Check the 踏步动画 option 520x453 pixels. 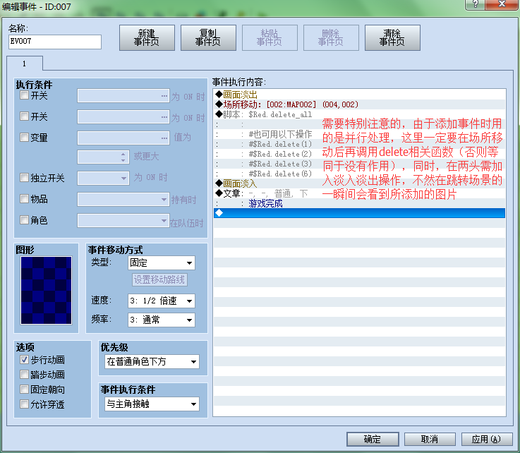click(24, 375)
